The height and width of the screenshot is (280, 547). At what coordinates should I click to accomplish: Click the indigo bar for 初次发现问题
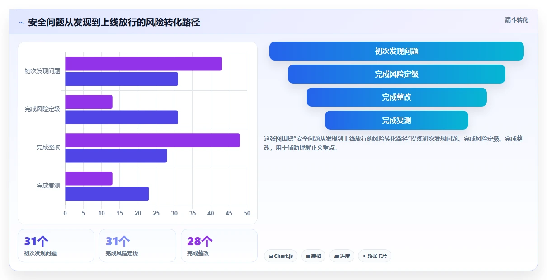(x=122, y=79)
